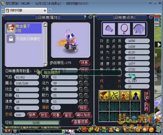Click the summon list scroll down arrow
Viewport: 163px width, 135px height.
click(x=45, y=65)
